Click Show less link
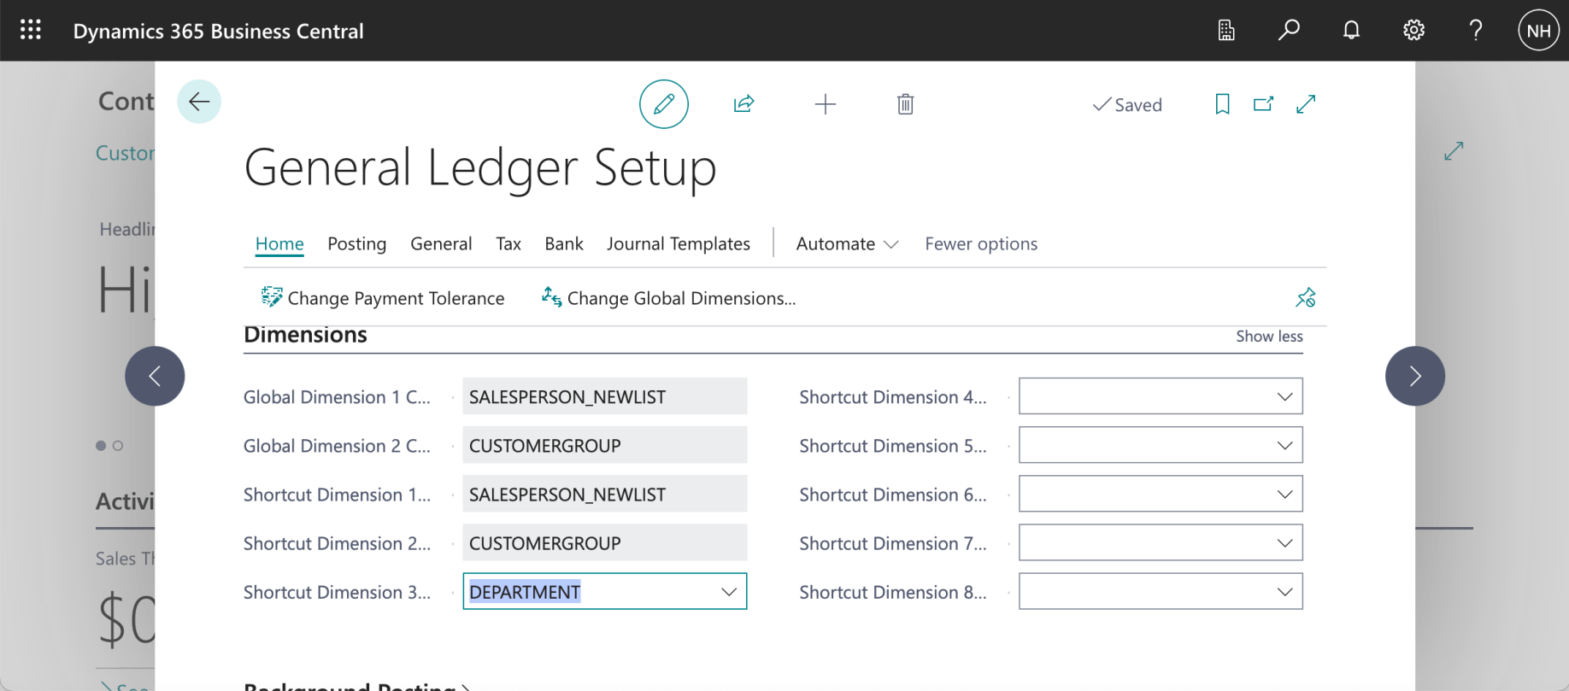The height and width of the screenshot is (691, 1569). click(1269, 337)
